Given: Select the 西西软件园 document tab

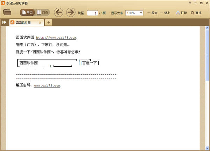Looking at the screenshot, I should tap(27, 23).
